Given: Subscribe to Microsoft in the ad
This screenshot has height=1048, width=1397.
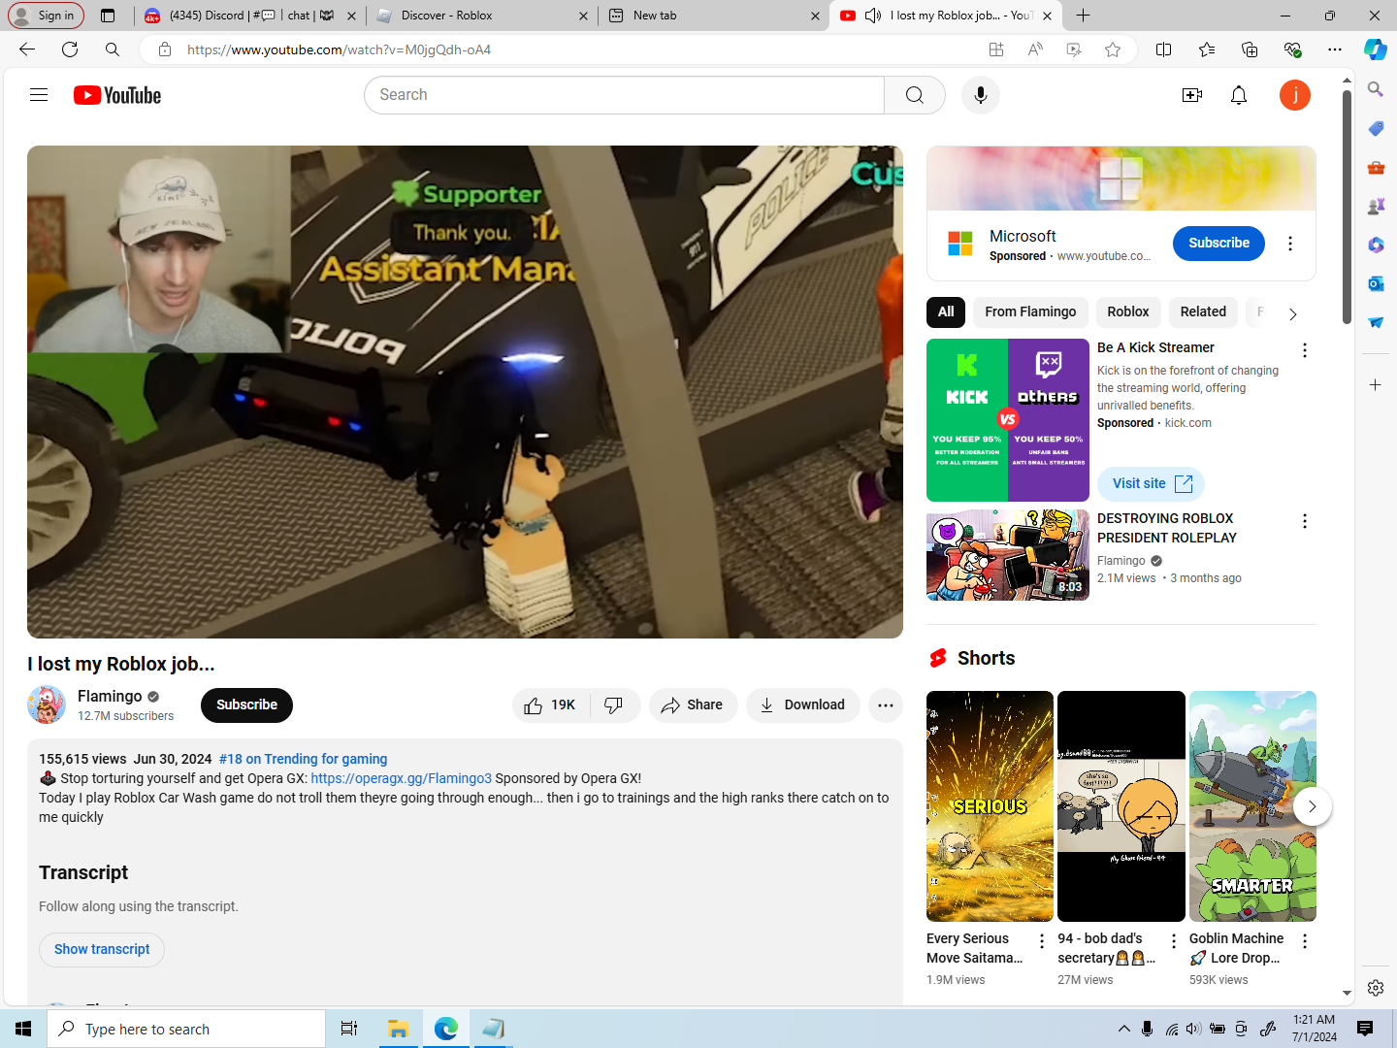Looking at the screenshot, I should tap(1218, 244).
